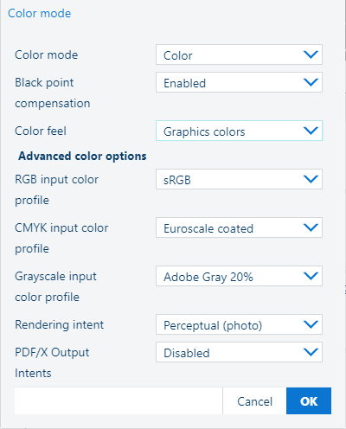Open the Grayscale input color profile list
This screenshot has height=429, width=346.
coord(239,276)
